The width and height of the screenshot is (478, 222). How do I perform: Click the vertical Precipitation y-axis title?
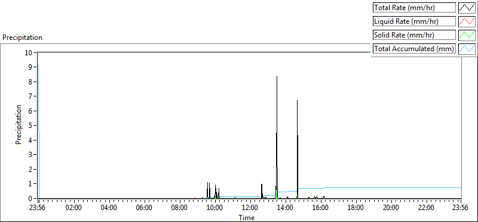pyautogui.click(x=19, y=124)
